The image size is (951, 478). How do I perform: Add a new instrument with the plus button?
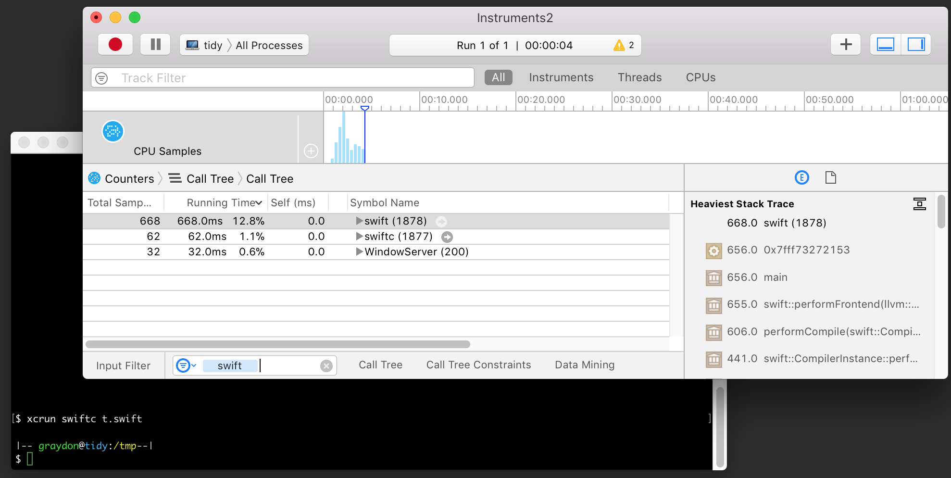click(845, 44)
